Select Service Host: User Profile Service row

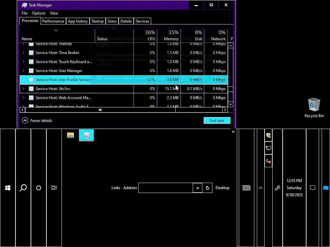pos(123,80)
